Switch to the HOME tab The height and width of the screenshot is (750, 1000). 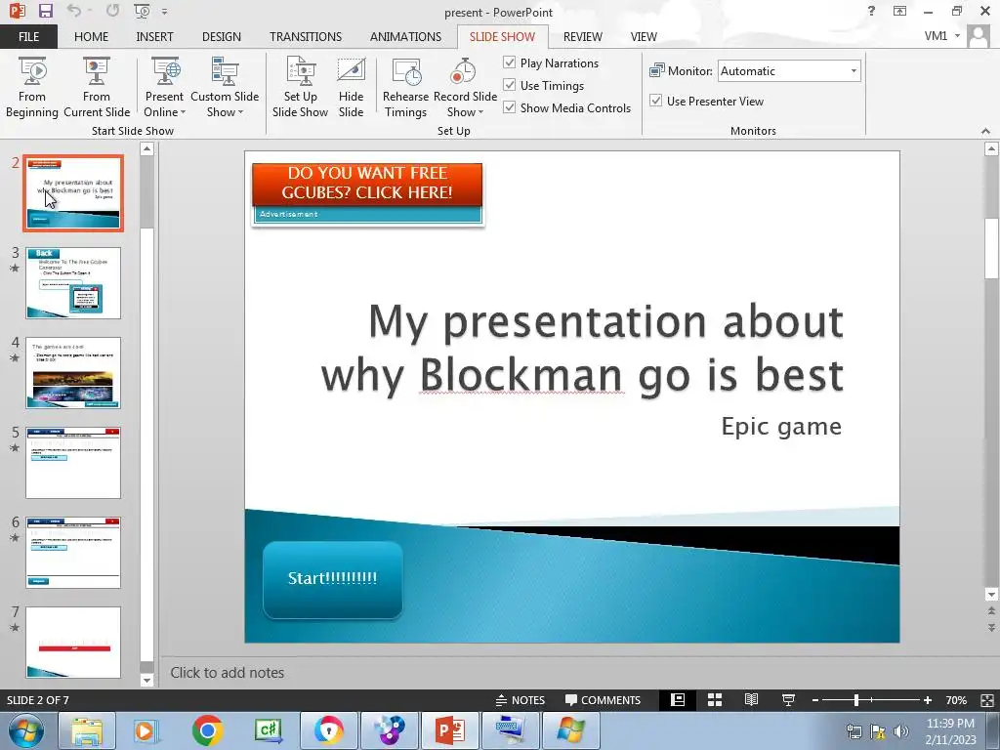[91, 36]
